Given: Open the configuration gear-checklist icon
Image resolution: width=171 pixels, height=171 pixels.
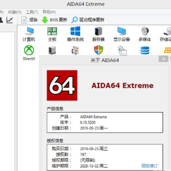Looking at the screenshot, I should pyautogui.click(x=122, y=50).
